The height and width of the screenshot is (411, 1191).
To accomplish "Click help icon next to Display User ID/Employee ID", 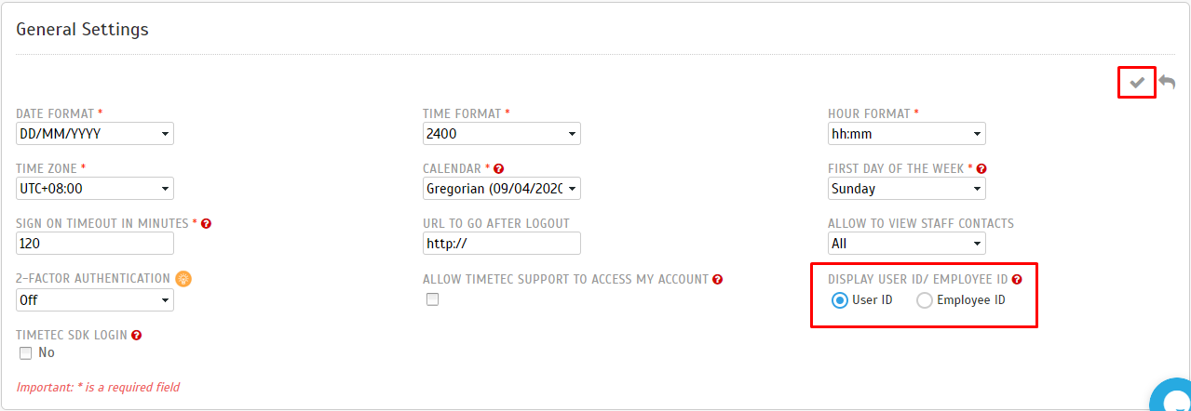I will coord(1017,279).
